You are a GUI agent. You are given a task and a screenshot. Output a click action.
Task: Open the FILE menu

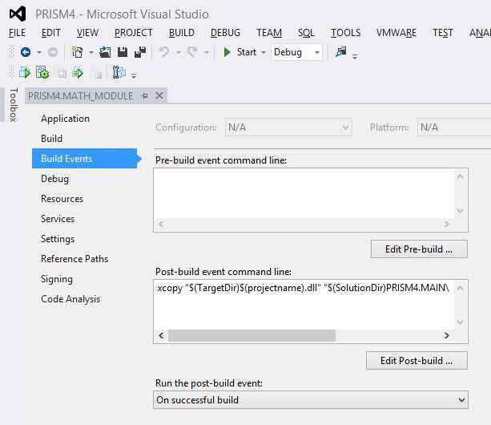coord(18,33)
